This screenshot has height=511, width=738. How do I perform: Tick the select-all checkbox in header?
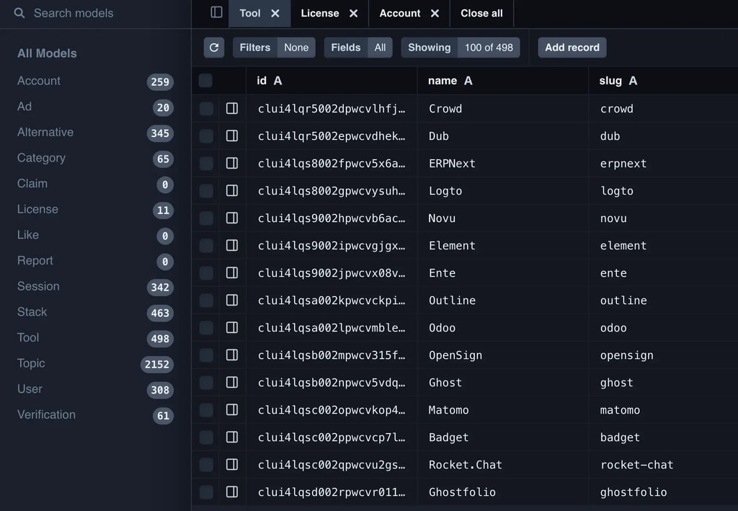coord(206,81)
